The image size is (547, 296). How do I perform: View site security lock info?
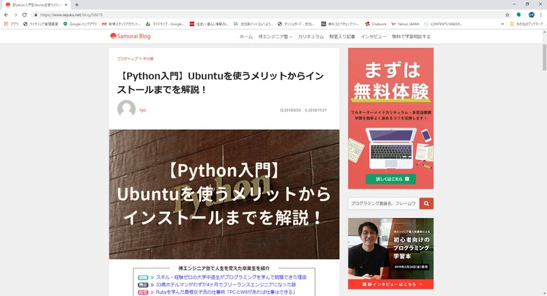pyautogui.click(x=36, y=14)
